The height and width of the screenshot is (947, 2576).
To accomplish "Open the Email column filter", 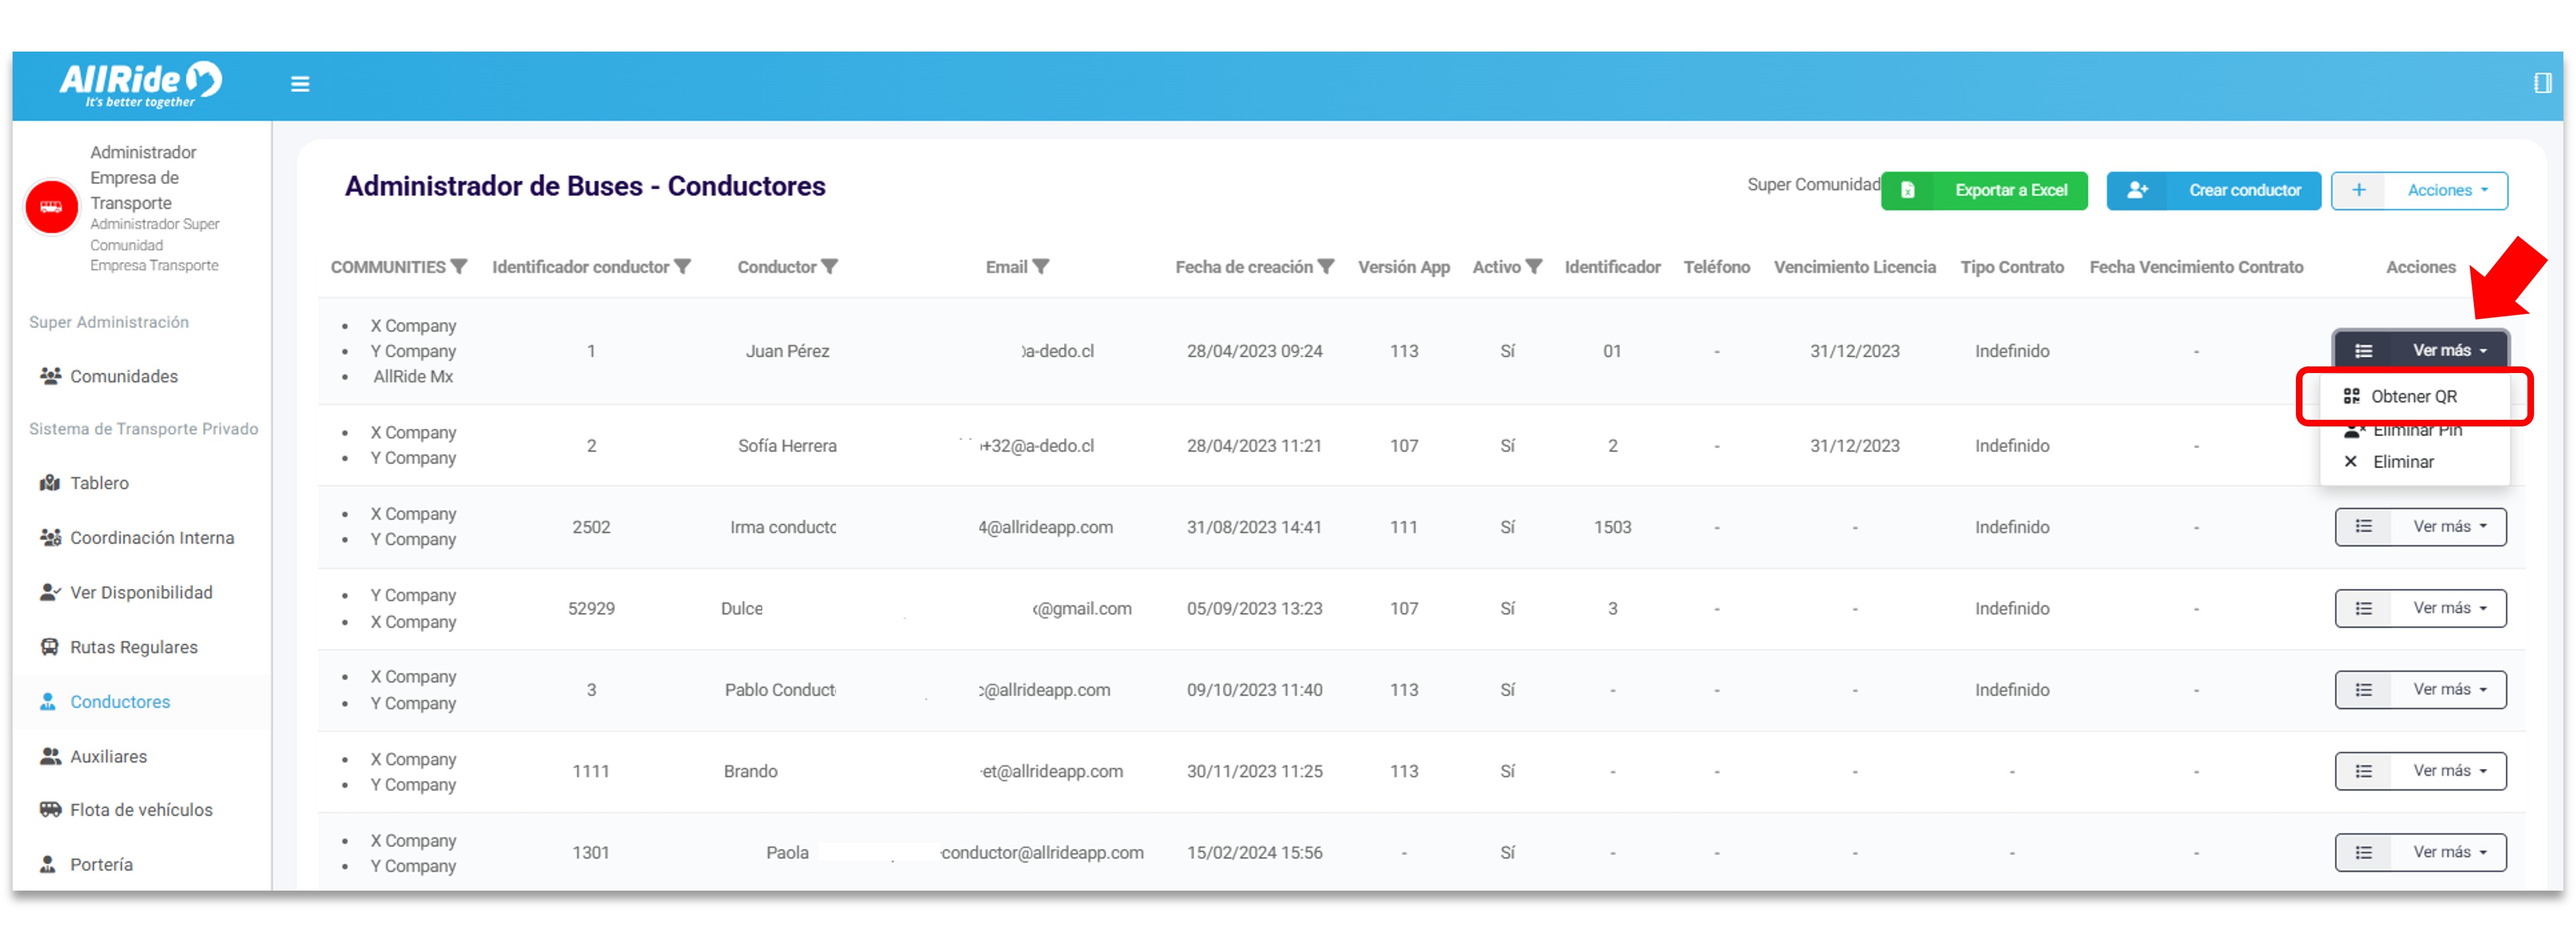I will pos(1041,267).
